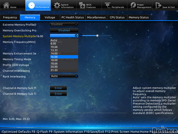
Task: Select Profile DDR Voltage label
Action: pos(16,65)
